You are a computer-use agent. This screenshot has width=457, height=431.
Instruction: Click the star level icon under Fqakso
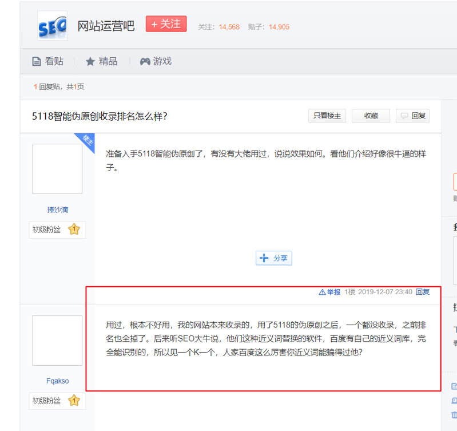tap(74, 401)
